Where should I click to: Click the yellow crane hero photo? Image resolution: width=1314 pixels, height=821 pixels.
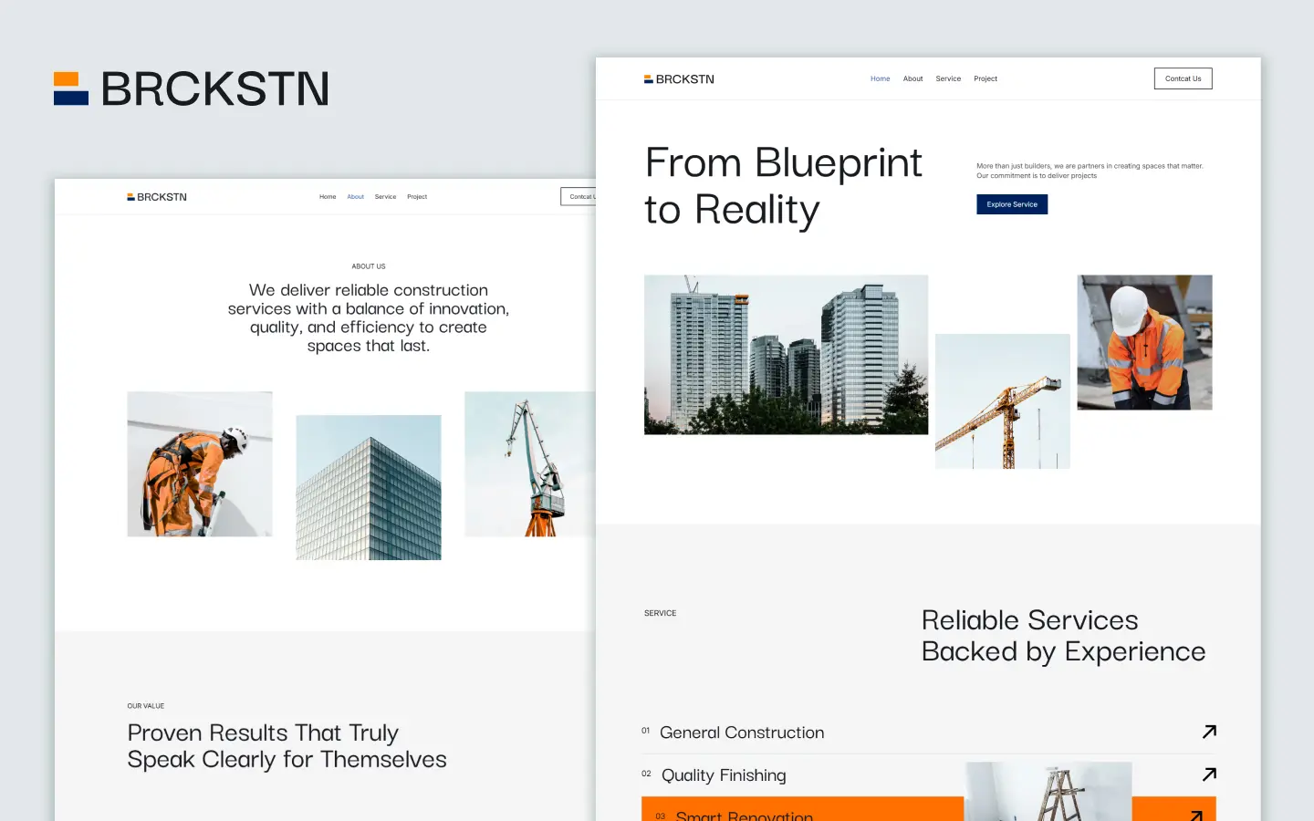click(1002, 401)
